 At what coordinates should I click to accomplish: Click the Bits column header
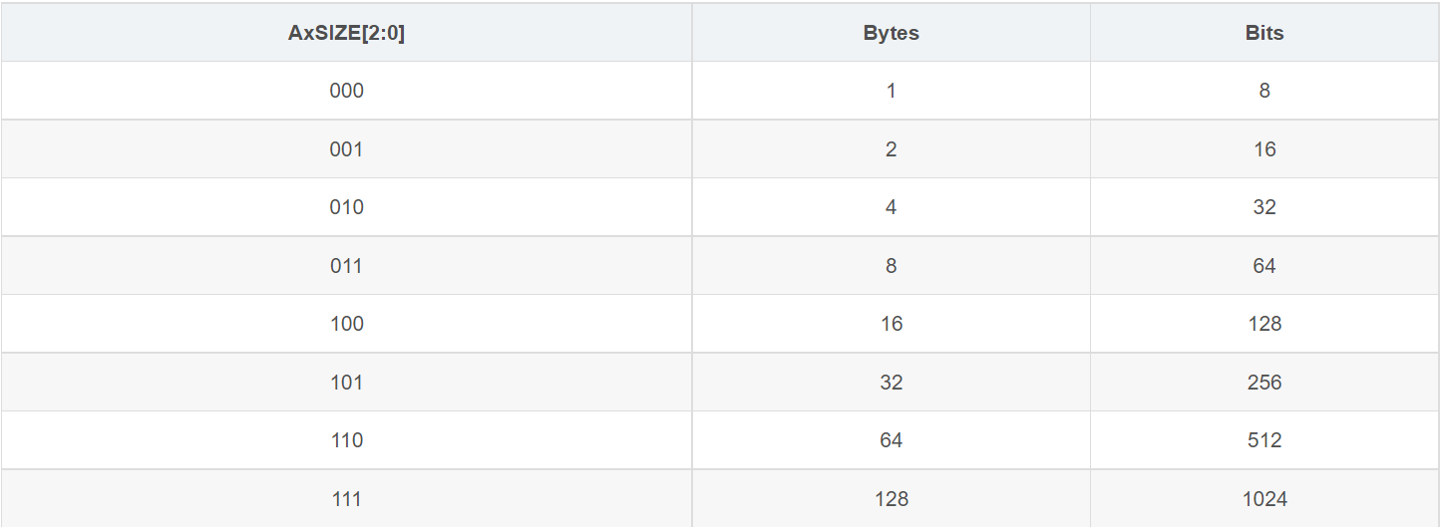pos(1264,33)
